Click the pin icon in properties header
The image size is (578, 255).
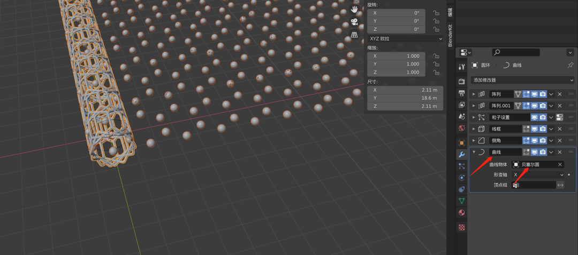(571, 65)
